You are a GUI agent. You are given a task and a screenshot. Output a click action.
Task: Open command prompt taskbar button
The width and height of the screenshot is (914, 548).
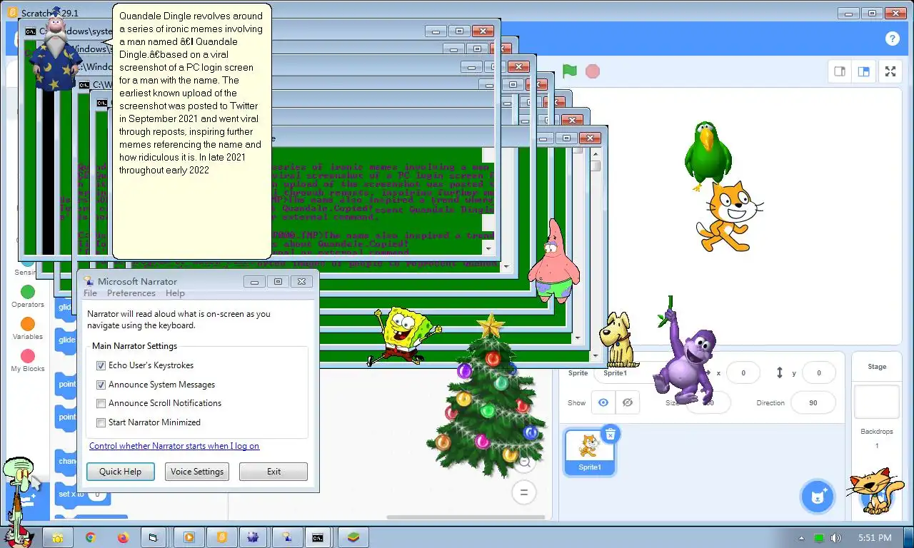tap(318, 537)
